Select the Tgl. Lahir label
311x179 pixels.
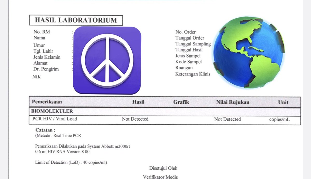pos(43,51)
